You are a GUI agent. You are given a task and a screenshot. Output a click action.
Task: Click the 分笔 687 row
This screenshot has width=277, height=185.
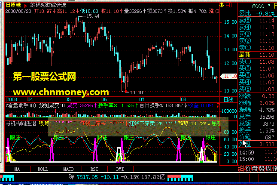tap(257, 137)
